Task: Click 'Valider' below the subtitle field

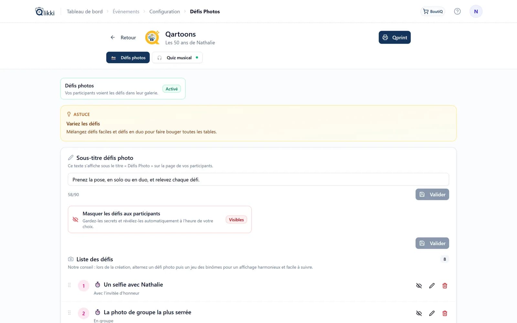Action: (x=432, y=194)
